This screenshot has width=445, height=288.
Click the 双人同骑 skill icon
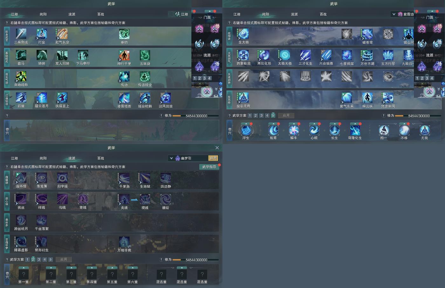tap(62, 55)
